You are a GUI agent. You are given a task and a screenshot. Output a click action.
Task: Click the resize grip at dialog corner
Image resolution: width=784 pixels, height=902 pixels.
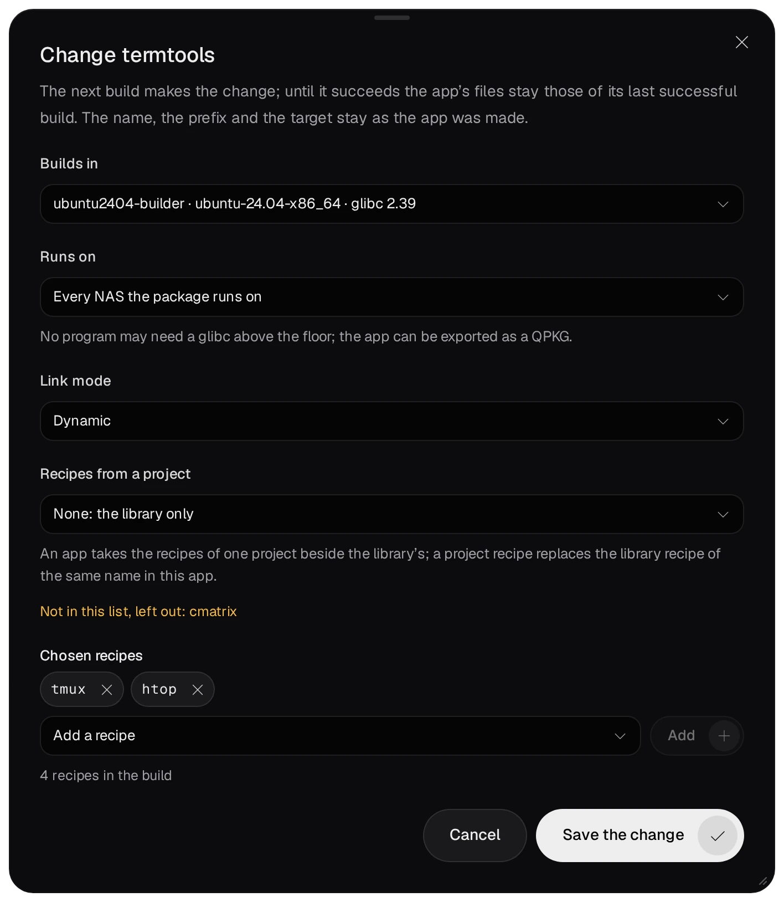pos(762,881)
